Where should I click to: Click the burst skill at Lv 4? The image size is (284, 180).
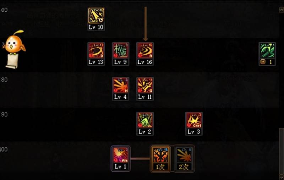(120, 89)
